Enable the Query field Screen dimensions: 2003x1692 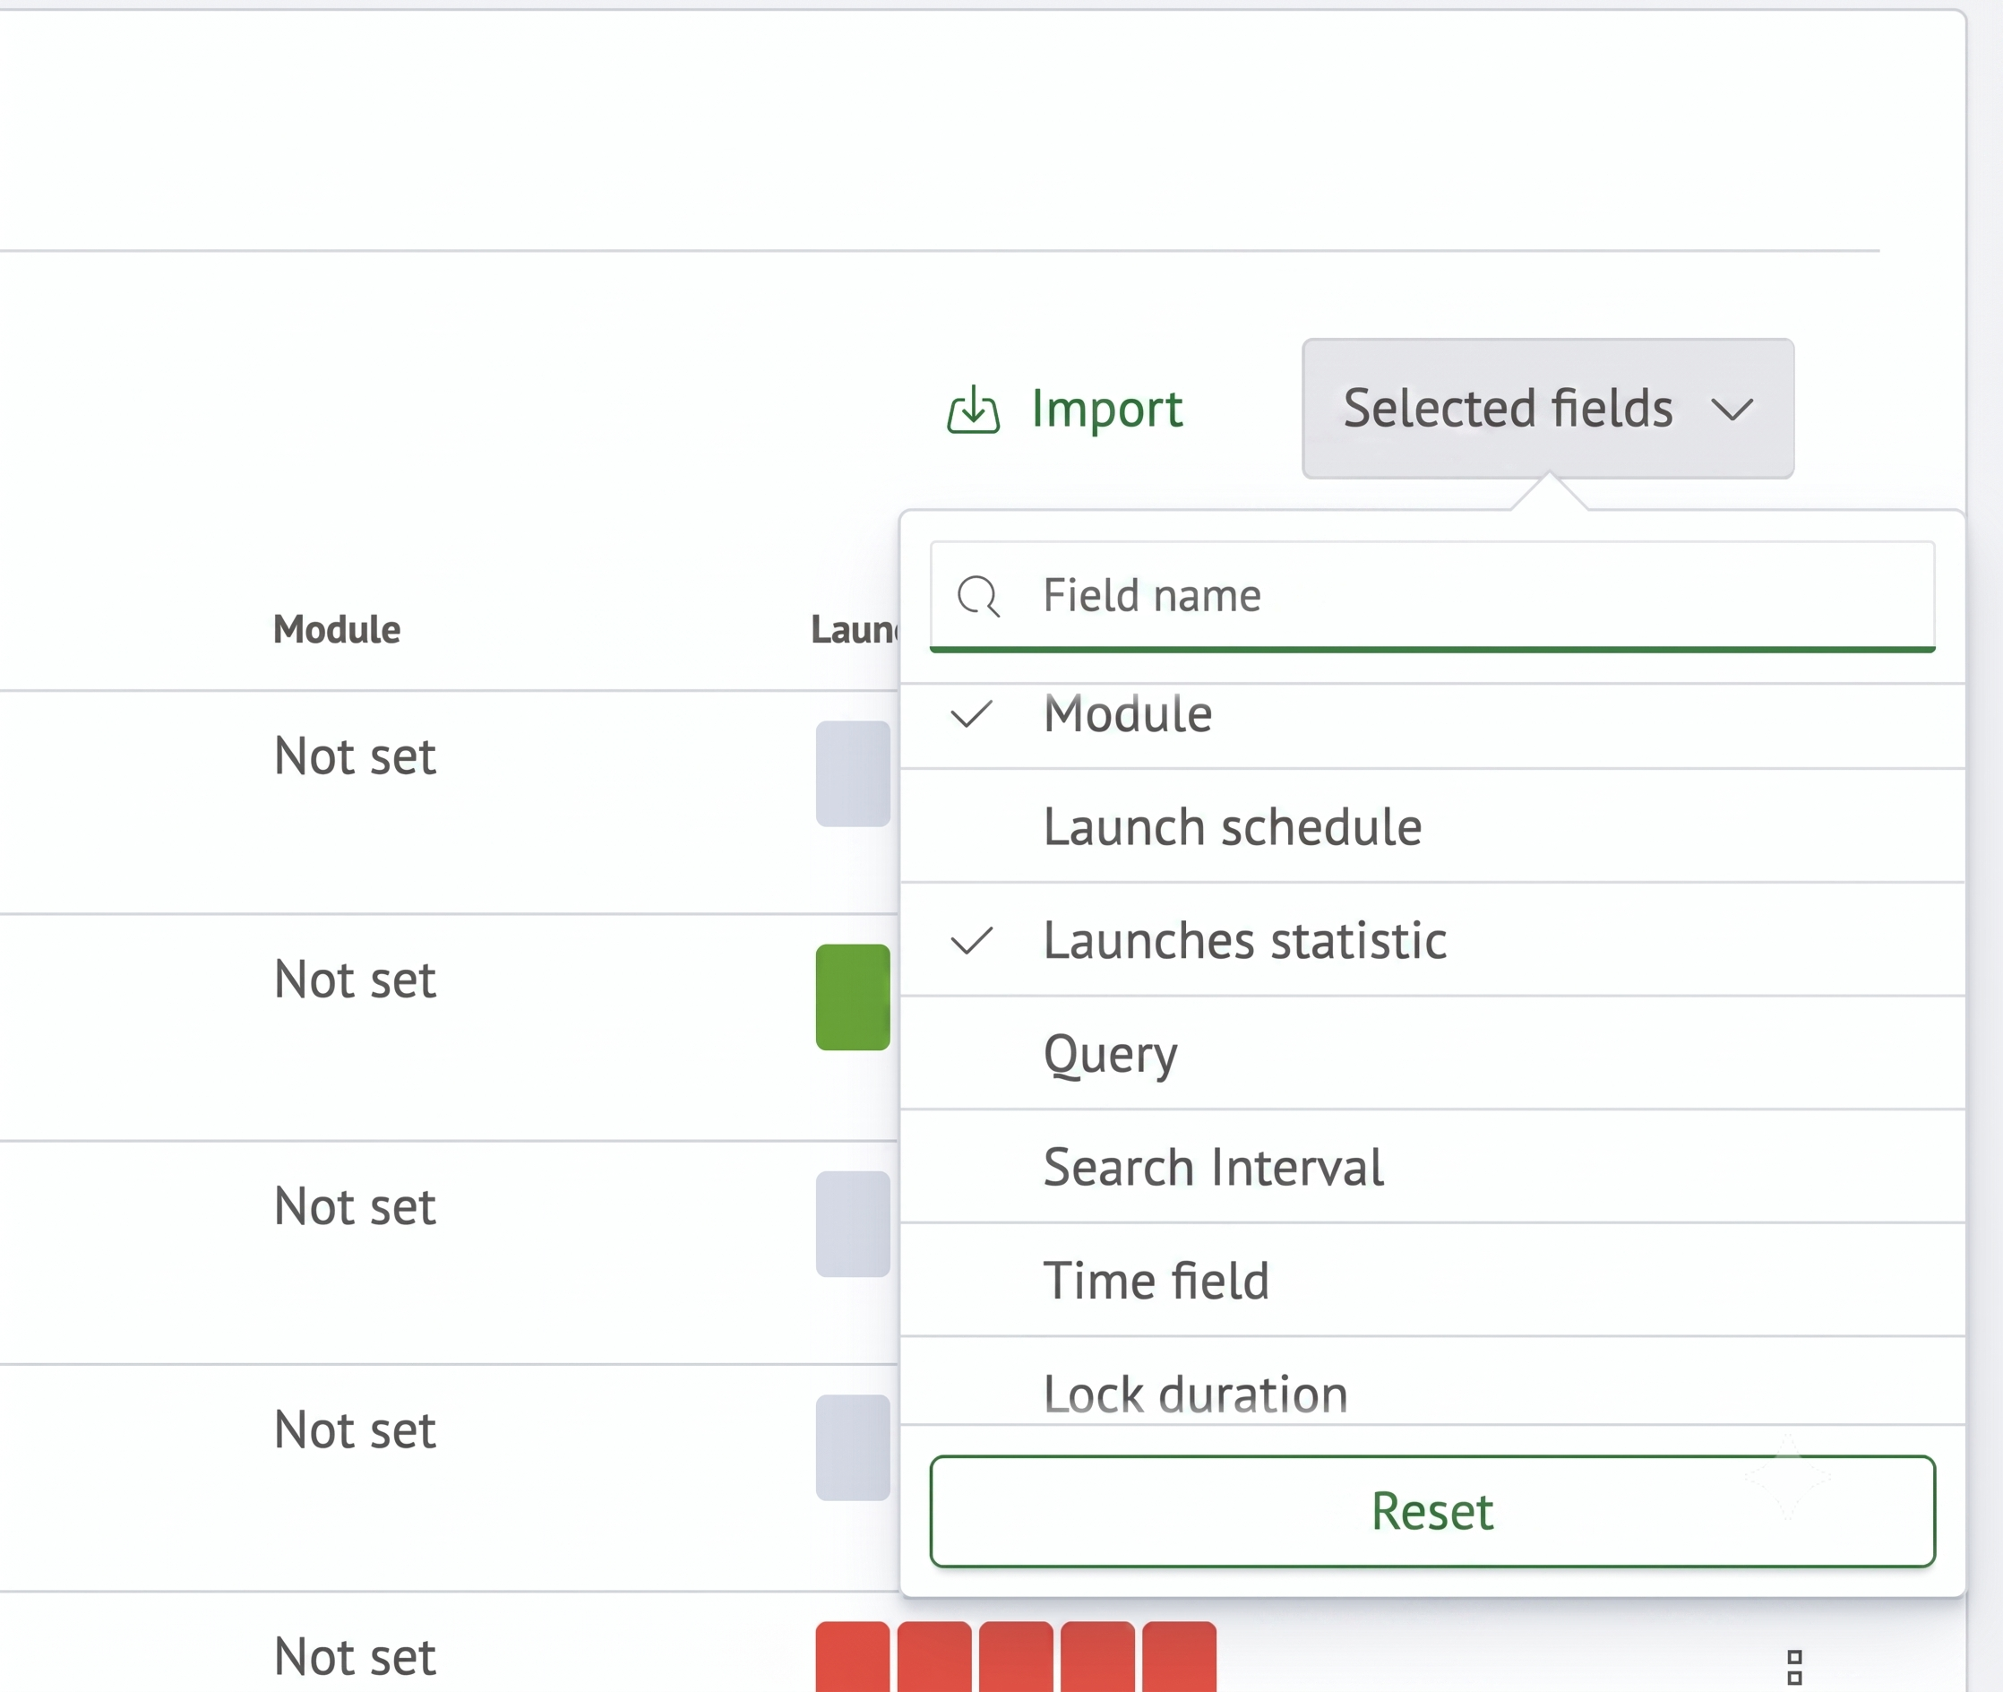1432,1053
